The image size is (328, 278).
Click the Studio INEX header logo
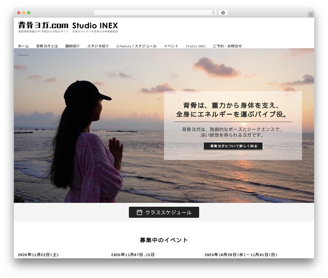[x=95, y=25]
